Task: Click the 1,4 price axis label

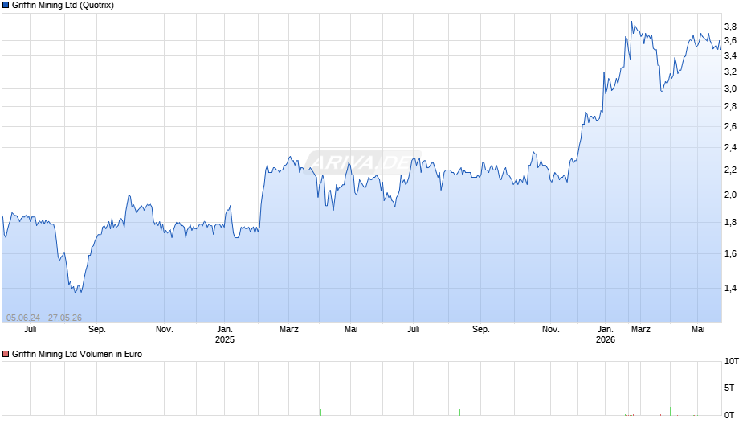Action: tap(730, 289)
